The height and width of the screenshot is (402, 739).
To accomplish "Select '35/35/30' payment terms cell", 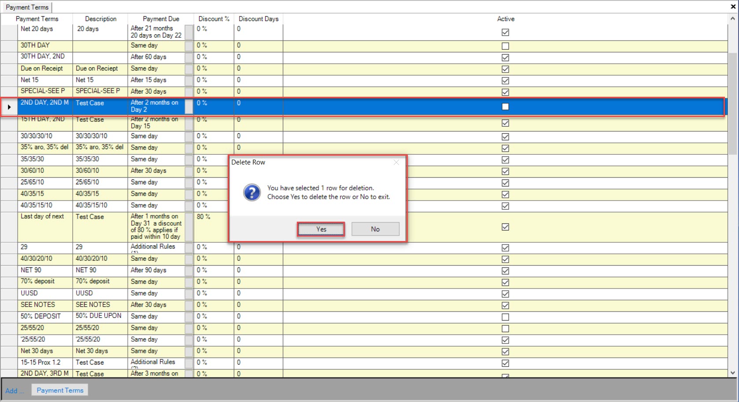I will [45, 159].
